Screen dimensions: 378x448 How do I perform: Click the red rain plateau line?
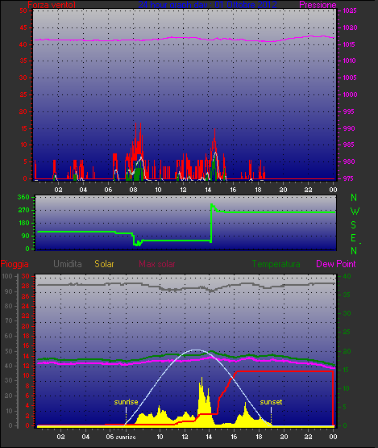coord(285,371)
